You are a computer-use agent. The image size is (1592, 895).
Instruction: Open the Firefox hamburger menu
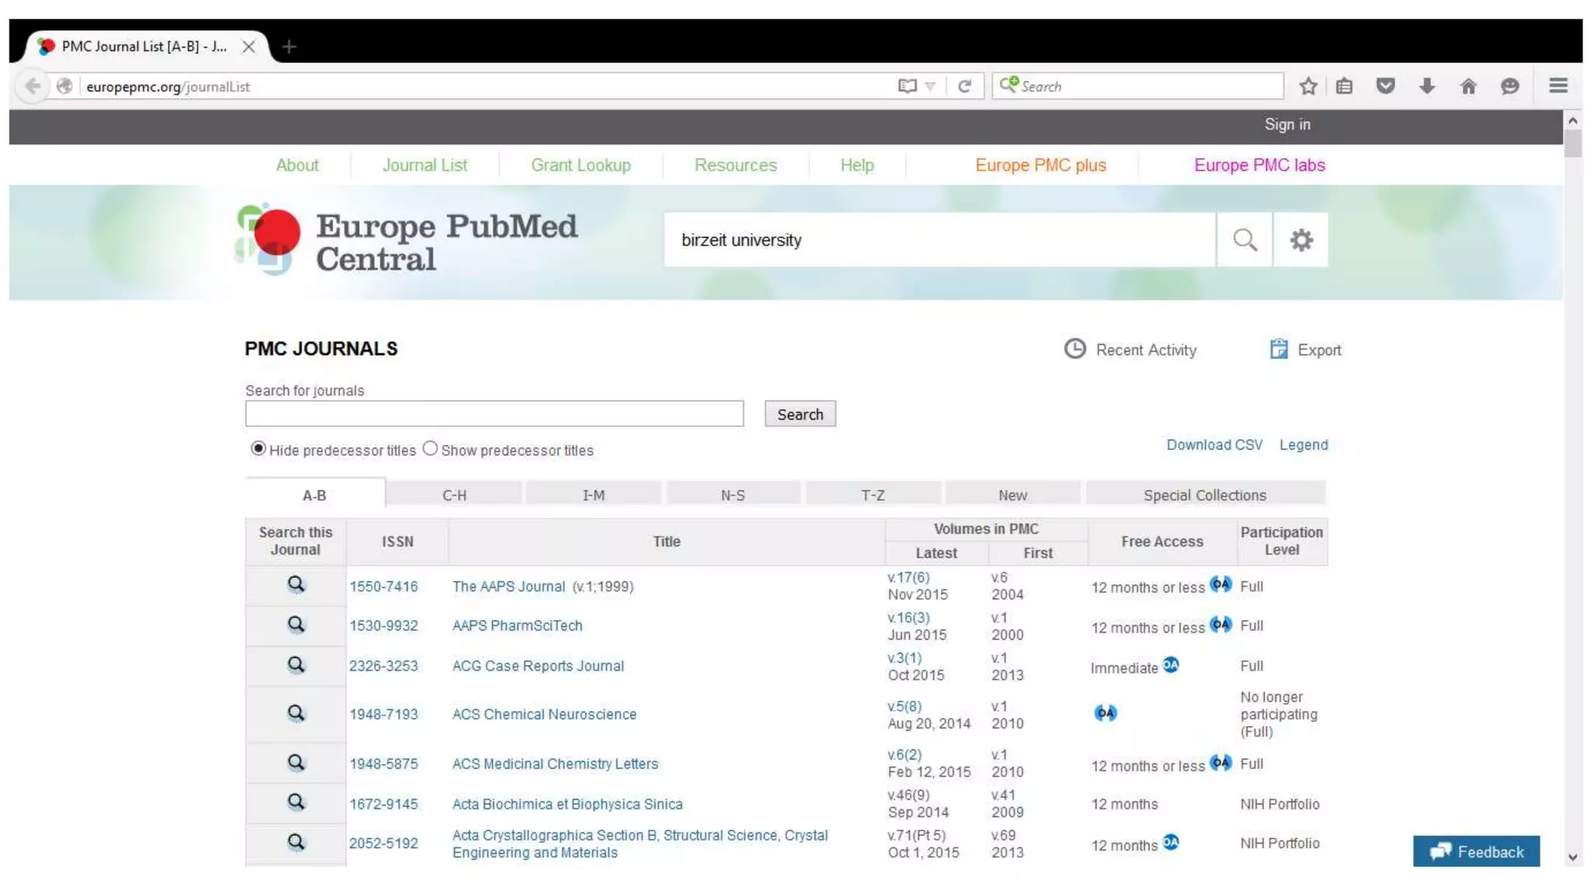pyautogui.click(x=1558, y=86)
